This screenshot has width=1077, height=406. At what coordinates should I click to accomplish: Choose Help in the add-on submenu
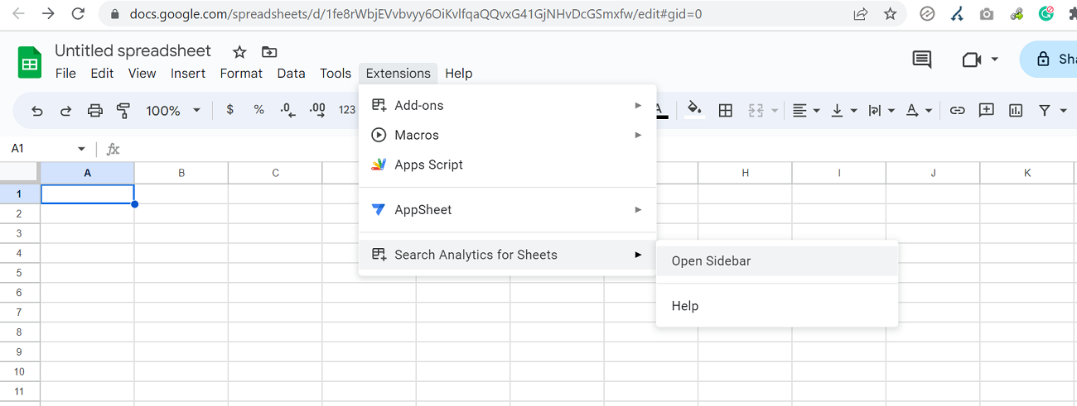click(777, 306)
